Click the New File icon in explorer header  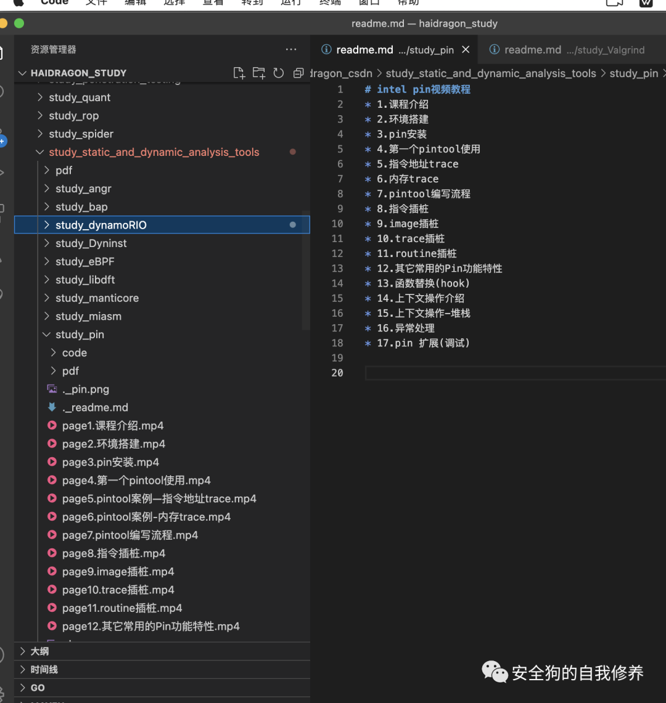click(x=239, y=73)
